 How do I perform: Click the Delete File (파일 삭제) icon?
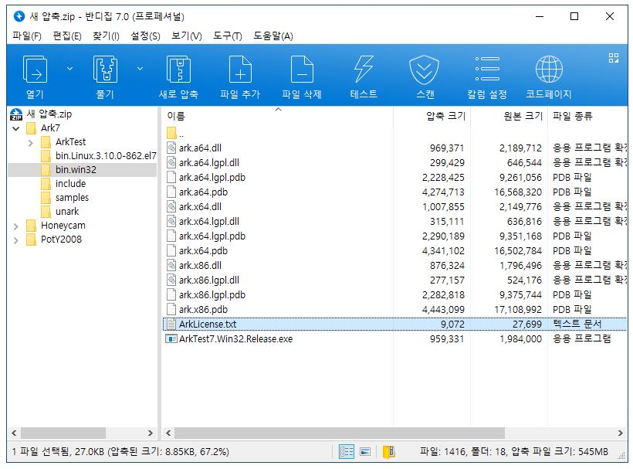tap(302, 70)
